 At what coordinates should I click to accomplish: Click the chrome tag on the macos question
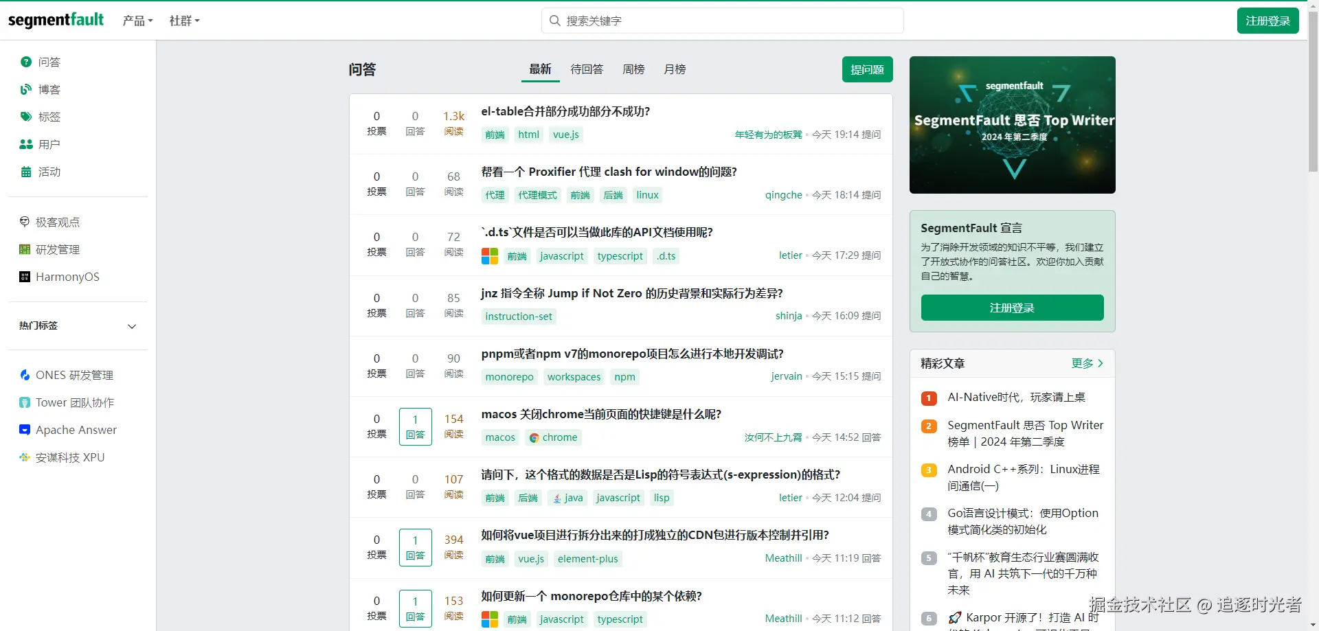(x=553, y=437)
